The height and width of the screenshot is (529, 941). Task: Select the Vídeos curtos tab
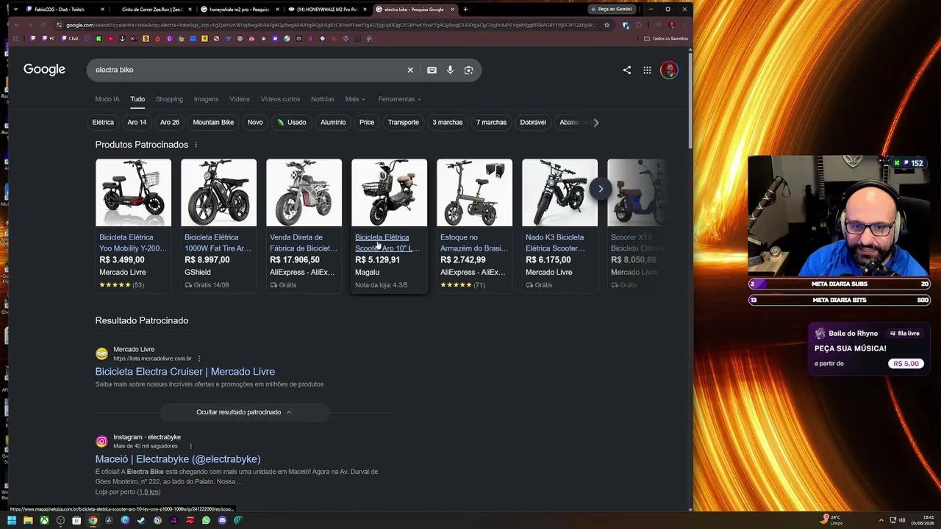[x=280, y=99]
